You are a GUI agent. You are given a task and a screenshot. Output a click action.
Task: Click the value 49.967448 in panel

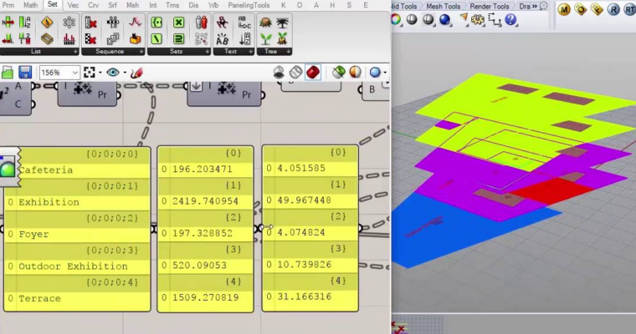click(x=305, y=200)
